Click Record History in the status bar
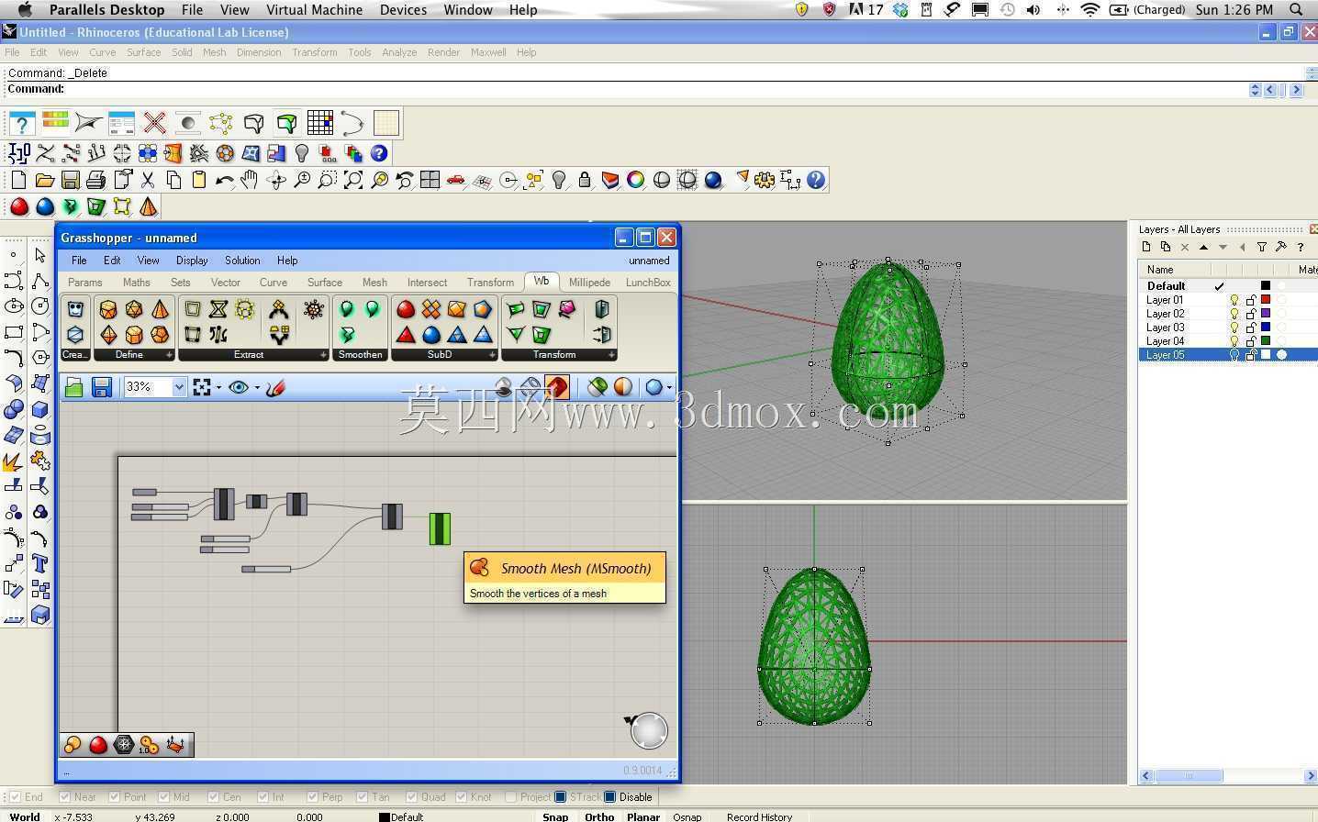The image size is (1318, 822). pyautogui.click(x=759, y=816)
